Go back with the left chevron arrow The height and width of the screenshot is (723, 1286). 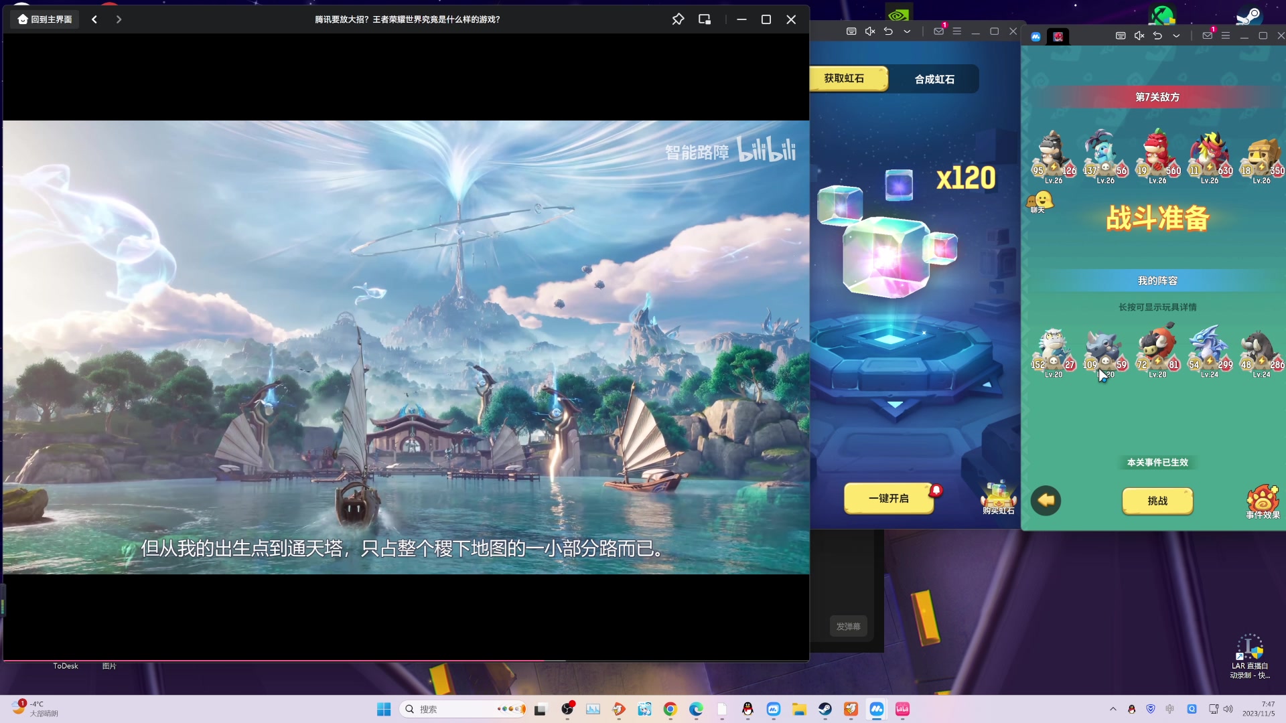pyautogui.click(x=94, y=19)
